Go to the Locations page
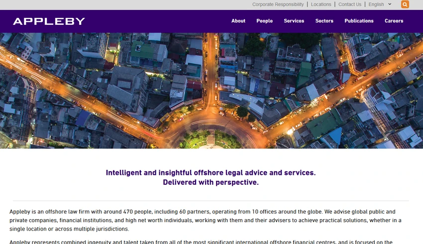This screenshot has width=423, height=244. coord(321,4)
